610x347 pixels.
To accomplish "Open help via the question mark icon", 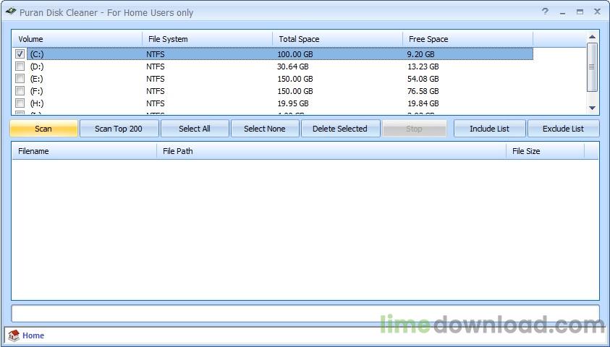I will (x=545, y=12).
